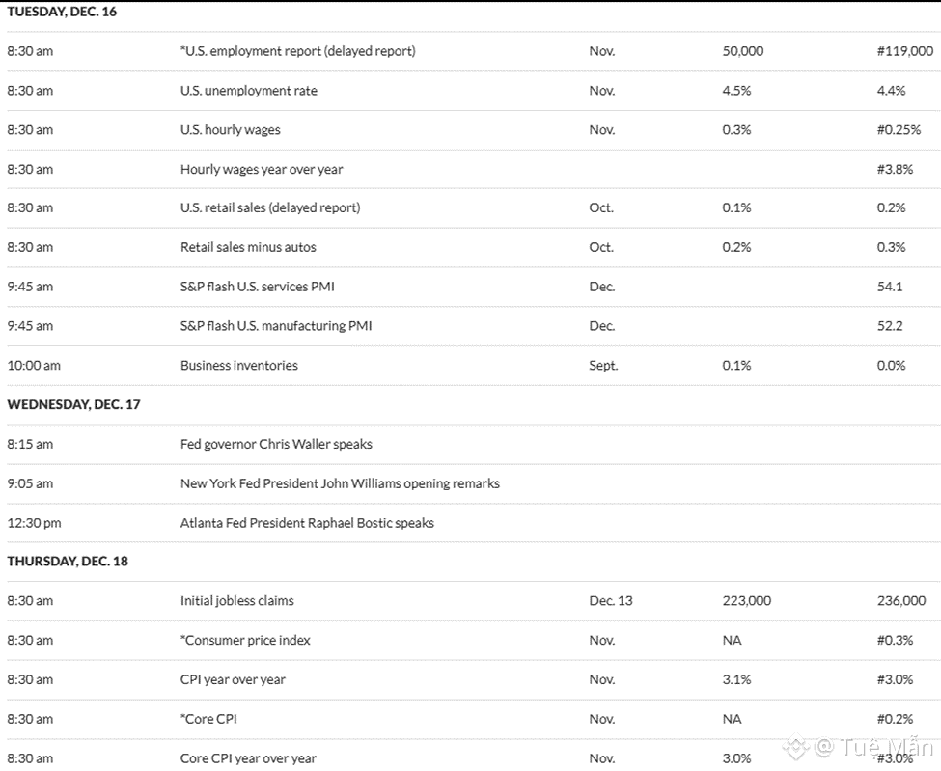This screenshot has width=941, height=771.
Task: Open Hourly wages year over year
Action: point(261,169)
